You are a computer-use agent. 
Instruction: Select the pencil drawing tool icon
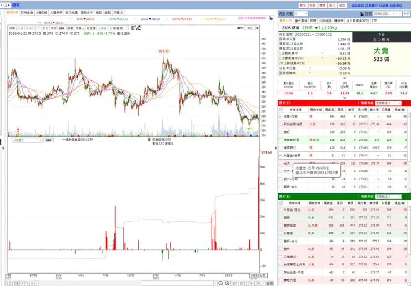[x=138, y=28]
